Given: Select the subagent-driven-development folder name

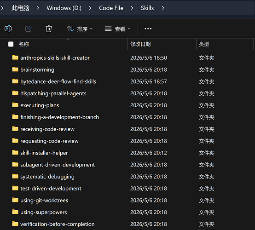Looking at the screenshot, I should point(58,165).
